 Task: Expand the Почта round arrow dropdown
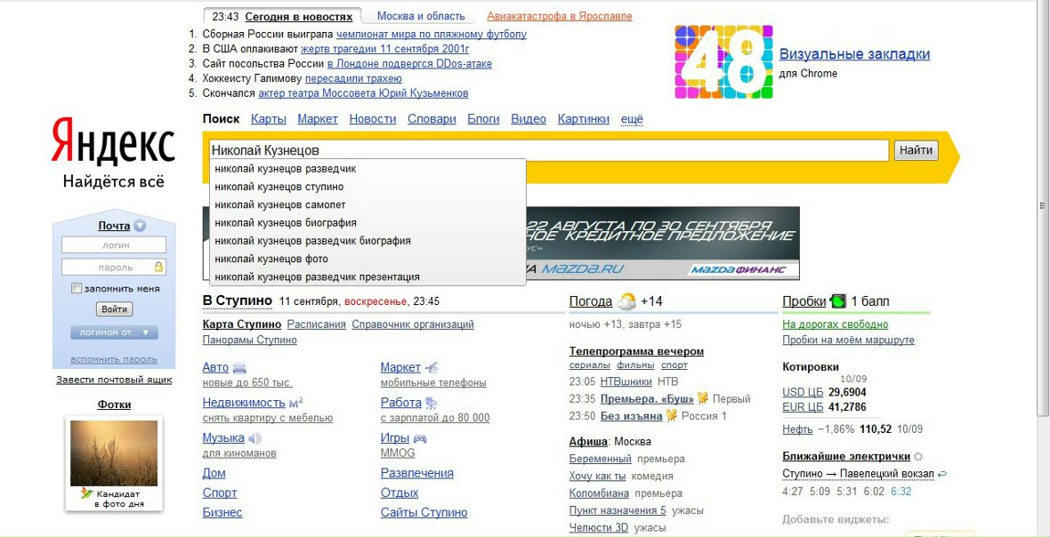click(x=140, y=226)
